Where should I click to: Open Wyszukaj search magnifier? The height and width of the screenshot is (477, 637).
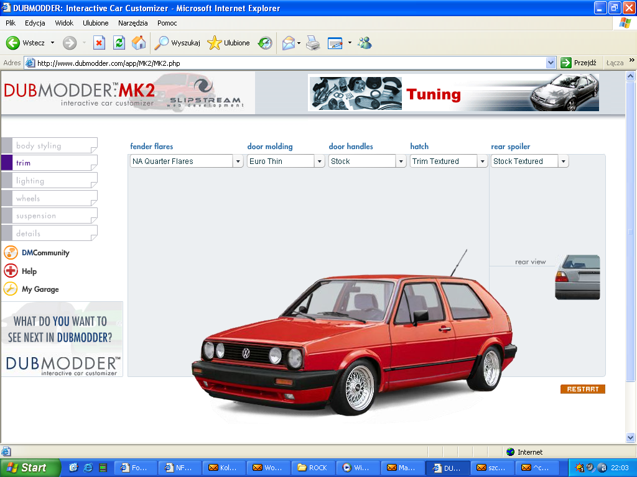tap(161, 43)
